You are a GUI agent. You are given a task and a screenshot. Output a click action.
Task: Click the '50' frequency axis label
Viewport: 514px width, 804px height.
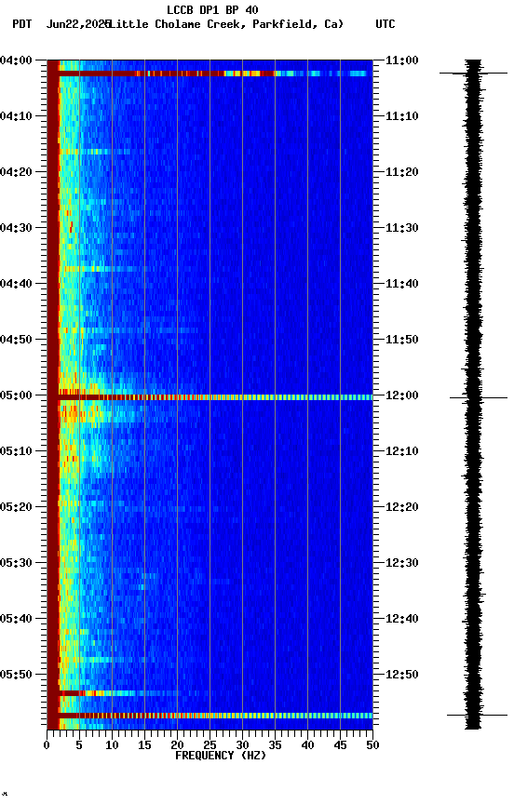coord(373,745)
